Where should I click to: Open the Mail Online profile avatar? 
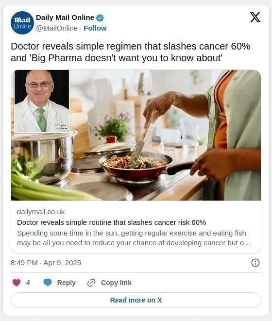(22, 23)
